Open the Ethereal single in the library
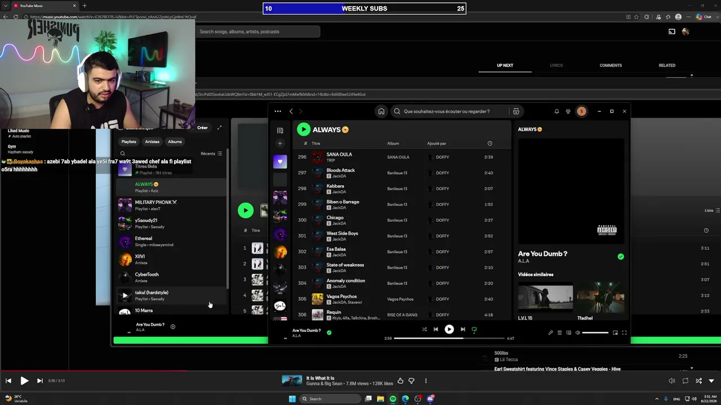This screenshot has height=405, width=721. pos(171,241)
